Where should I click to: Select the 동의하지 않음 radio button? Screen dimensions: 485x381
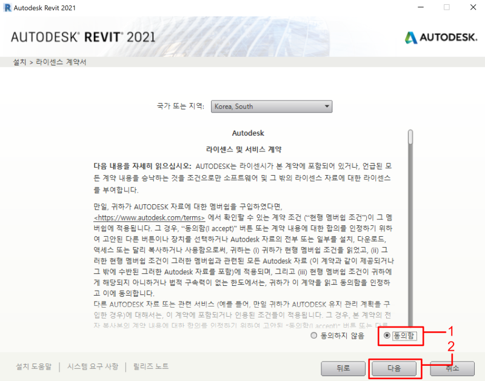[314, 335]
